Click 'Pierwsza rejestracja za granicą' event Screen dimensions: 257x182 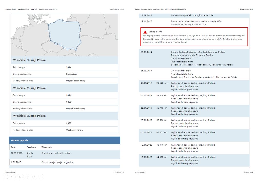click(57, 162)
